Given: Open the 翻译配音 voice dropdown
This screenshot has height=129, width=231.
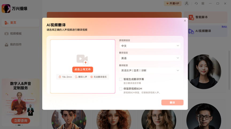Looking at the screenshot, I should 150,71.
